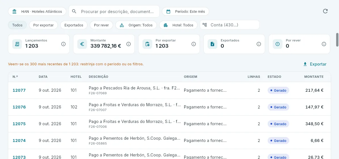Viewport: 339px width, 159px height.
Task: Click document reference F26-07007
Action: click(98, 110)
